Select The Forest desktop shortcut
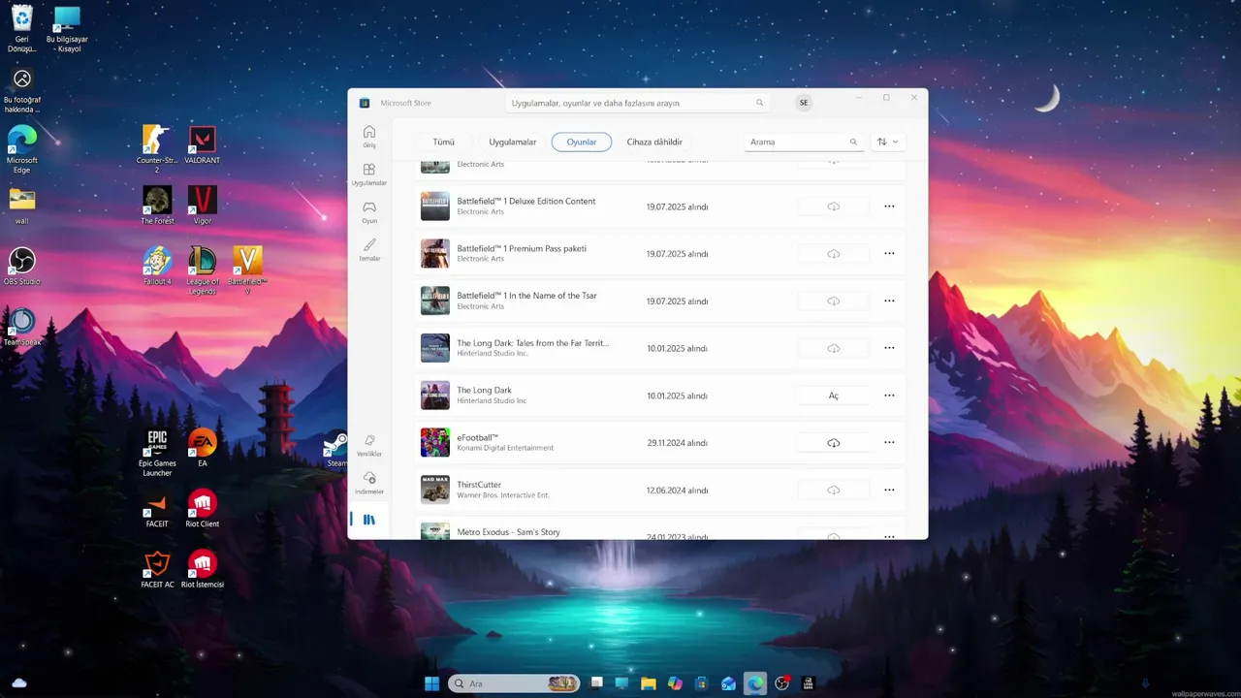 tap(157, 206)
